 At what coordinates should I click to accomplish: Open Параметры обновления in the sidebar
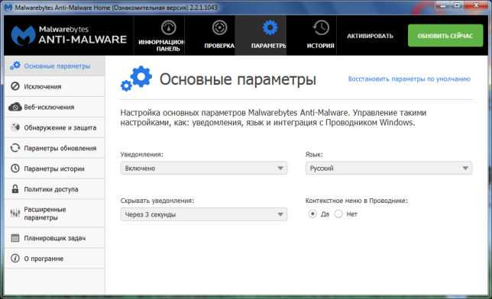[x=55, y=148]
